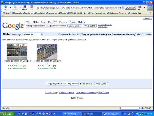The height and width of the screenshot is (116, 154).
Task: Open the Buskeismus, Richter bookmark
Action: [117, 13]
